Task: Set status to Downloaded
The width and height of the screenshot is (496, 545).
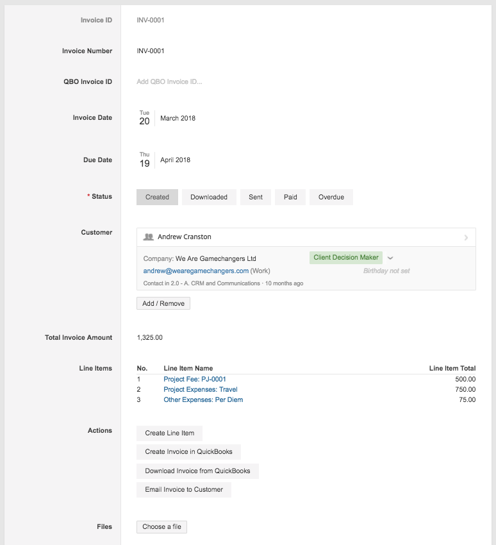Action: 209,197
